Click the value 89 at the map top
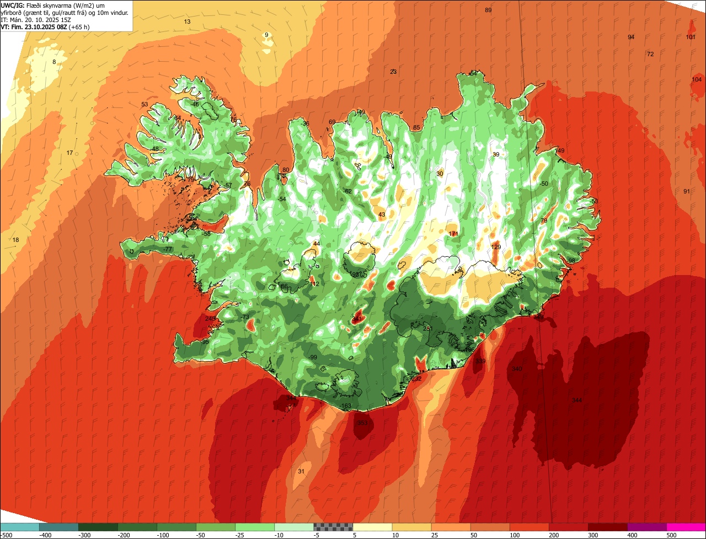The height and width of the screenshot is (539, 706). pyautogui.click(x=488, y=10)
